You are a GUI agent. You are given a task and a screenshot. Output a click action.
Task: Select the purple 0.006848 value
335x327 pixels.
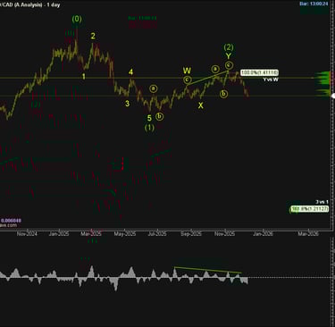[x=11, y=221]
